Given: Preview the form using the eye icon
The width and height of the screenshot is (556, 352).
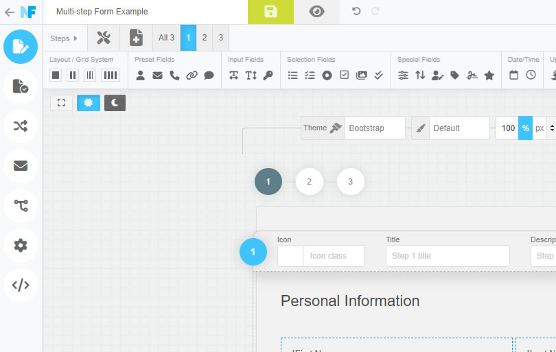Looking at the screenshot, I should [x=316, y=12].
